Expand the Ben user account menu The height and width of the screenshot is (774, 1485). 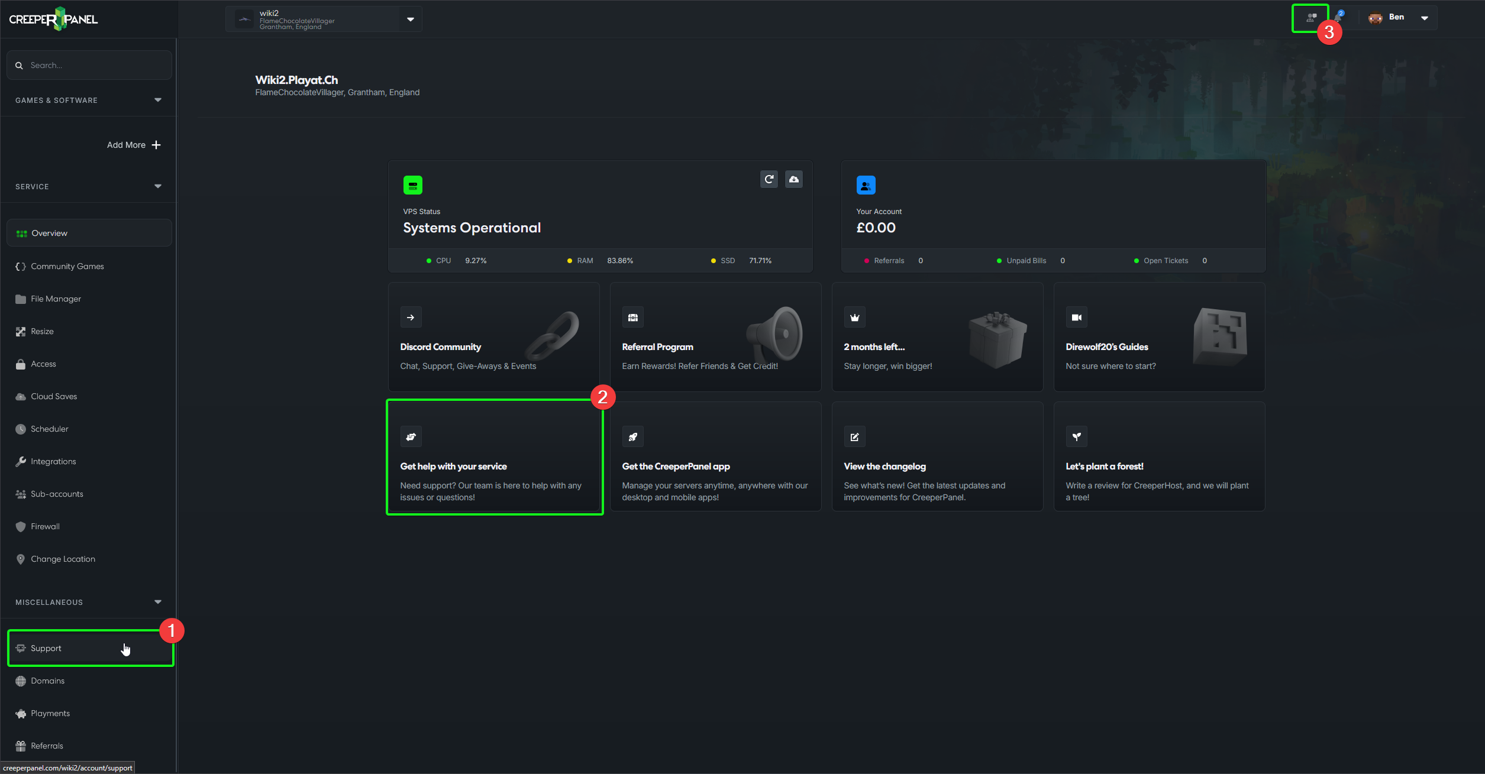(x=1425, y=18)
